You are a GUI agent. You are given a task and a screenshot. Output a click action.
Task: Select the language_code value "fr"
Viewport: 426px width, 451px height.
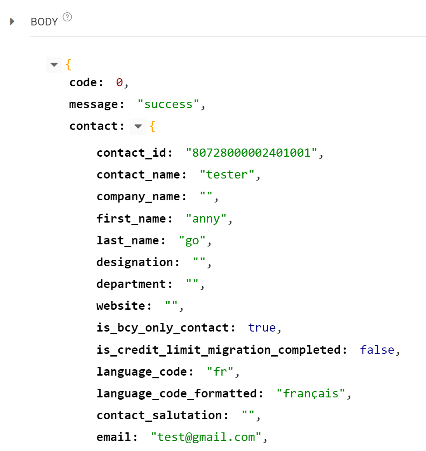[220, 372]
